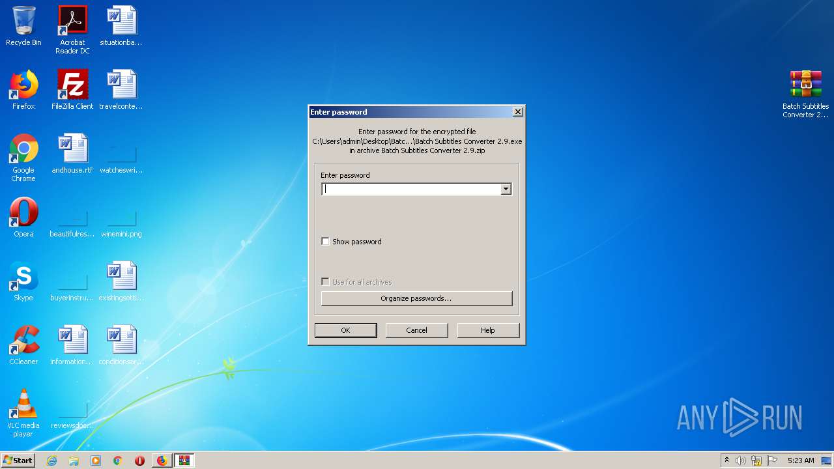Select information... Word document icon
The image size is (834, 469).
point(72,345)
